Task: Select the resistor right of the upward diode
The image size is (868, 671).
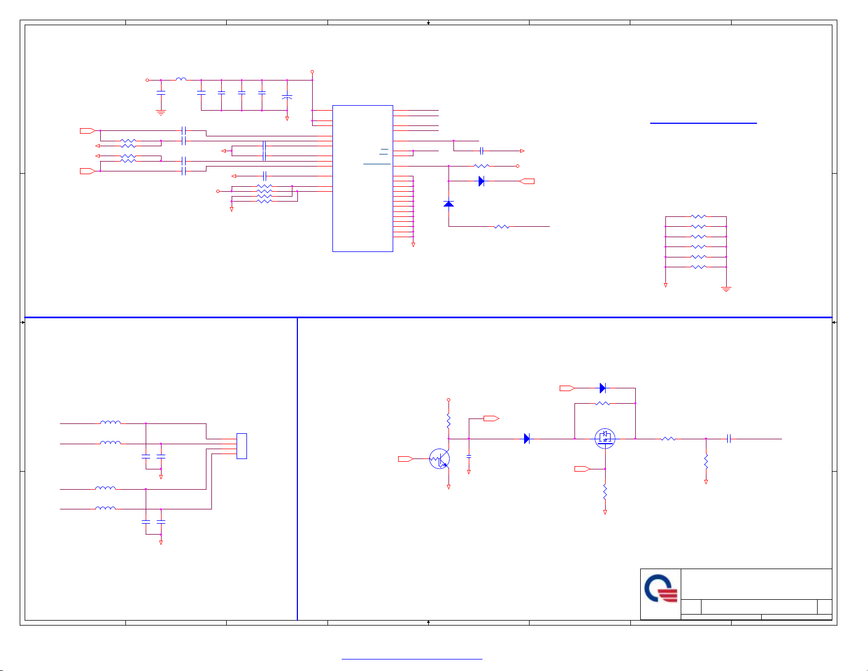Action: coord(502,226)
